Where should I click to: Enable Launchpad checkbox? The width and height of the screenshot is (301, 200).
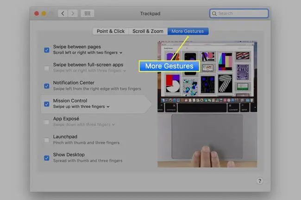pyautogui.click(x=47, y=140)
